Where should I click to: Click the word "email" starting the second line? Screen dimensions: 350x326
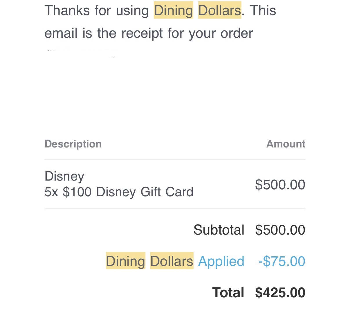(x=61, y=33)
